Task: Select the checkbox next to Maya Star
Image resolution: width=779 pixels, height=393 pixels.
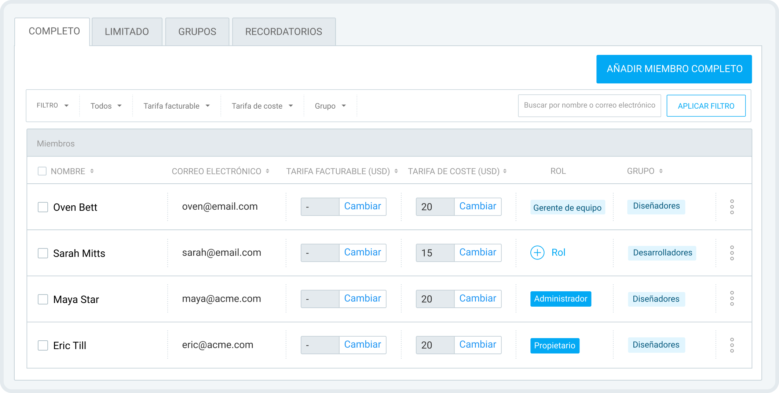Action: pyautogui.click(x=43, y=299)
